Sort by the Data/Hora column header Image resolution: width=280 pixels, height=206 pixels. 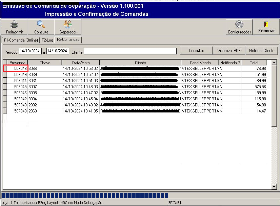coord(81,62)
